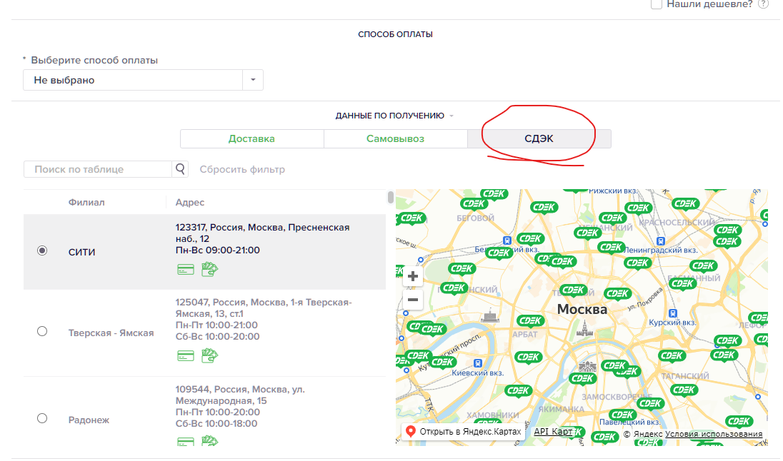
Task: Click the card payment icon in СИТИ row
Action: (x=186, y=270)
